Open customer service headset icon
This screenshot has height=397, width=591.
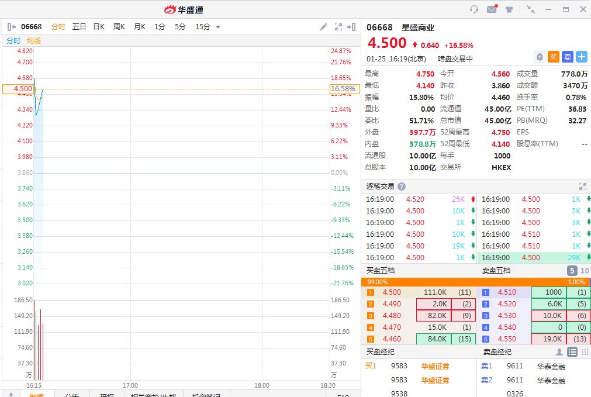pos(474,9)
